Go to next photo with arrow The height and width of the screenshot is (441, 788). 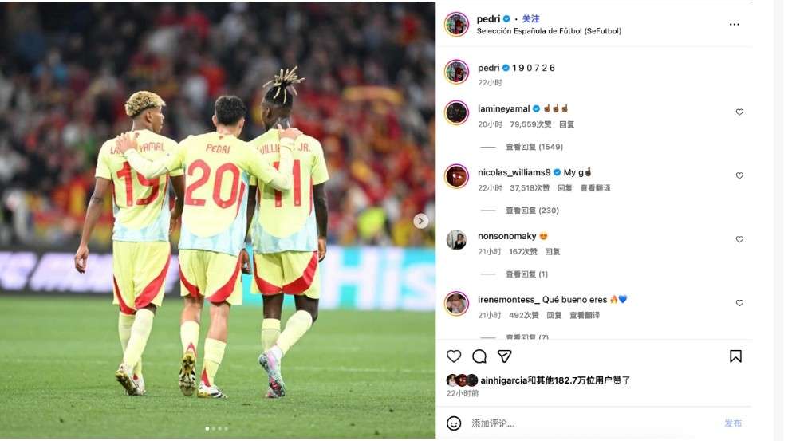click(x=420, y=220)
